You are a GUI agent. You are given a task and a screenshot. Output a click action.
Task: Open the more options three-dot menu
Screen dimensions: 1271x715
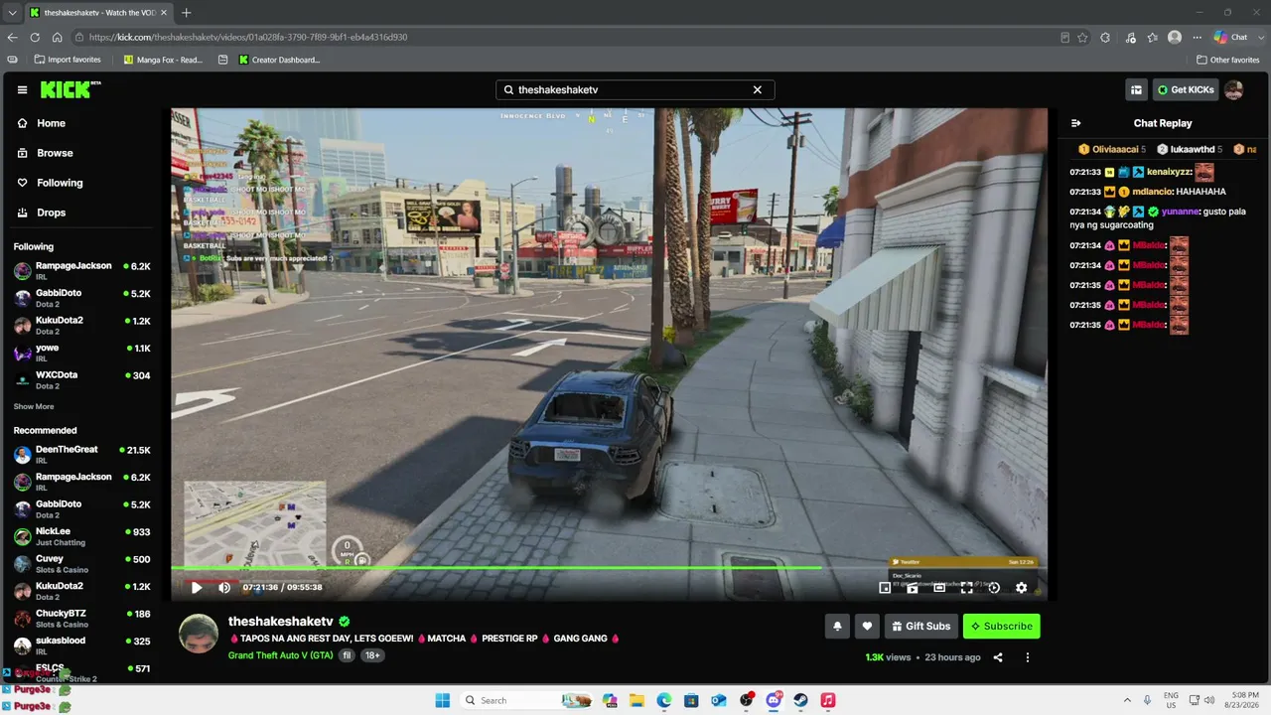click(x=1027, y=657)
